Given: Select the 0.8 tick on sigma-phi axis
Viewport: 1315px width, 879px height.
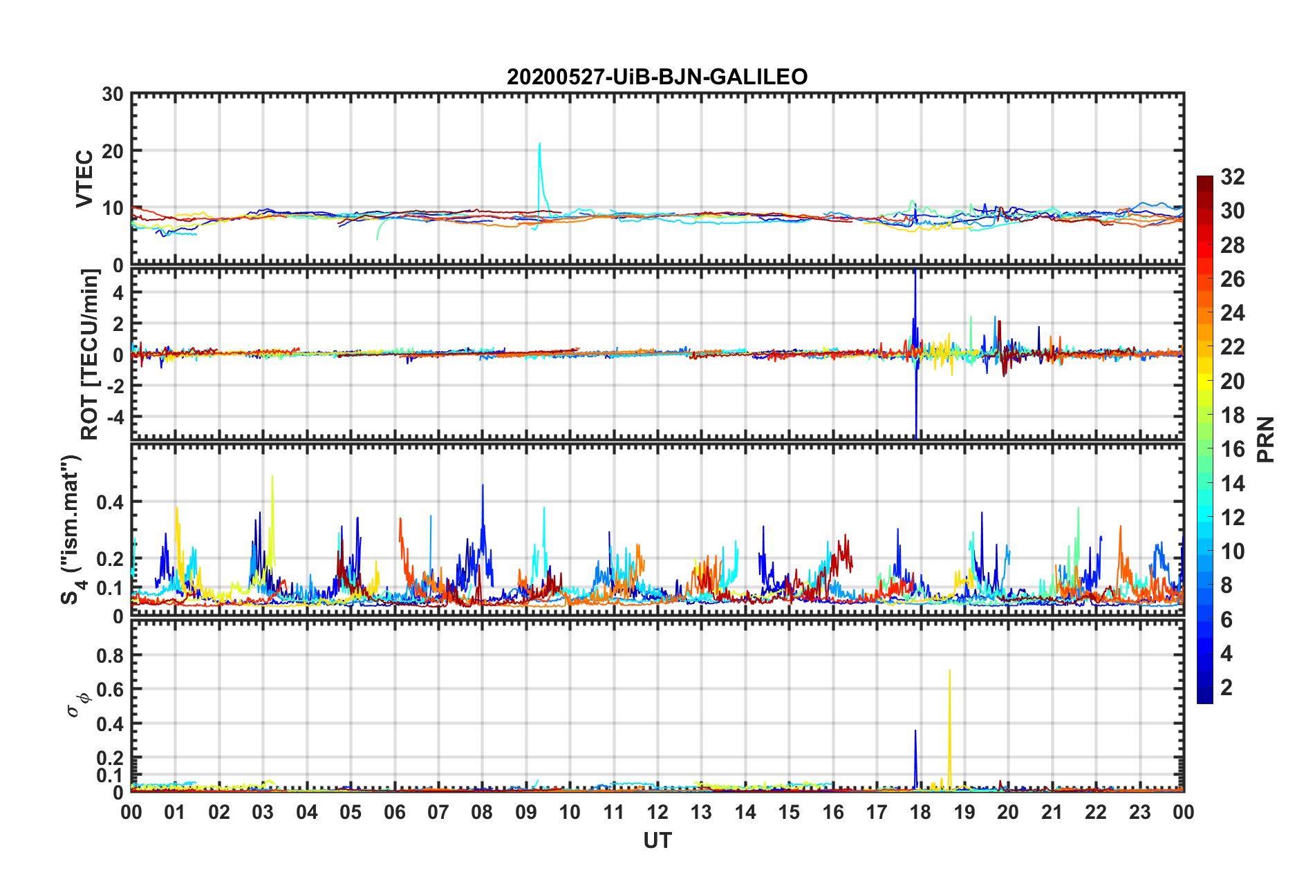Looking at the screenshot, I should [x=110, y=655].
